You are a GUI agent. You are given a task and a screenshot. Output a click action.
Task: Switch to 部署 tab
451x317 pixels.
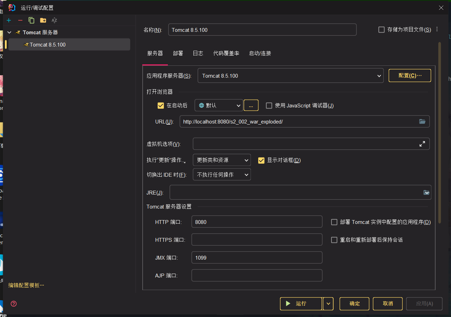click(x=178, y=54)
